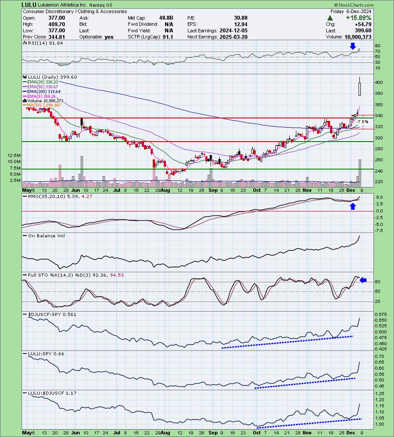394x437 pixels.
Task: Click the Nasdaq GS exchange label
Action: pyautogui.click(x=101, y=5)
